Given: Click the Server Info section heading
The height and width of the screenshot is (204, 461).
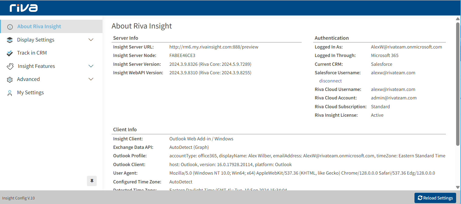Looking at the screenshot, I should coord(126,38).
